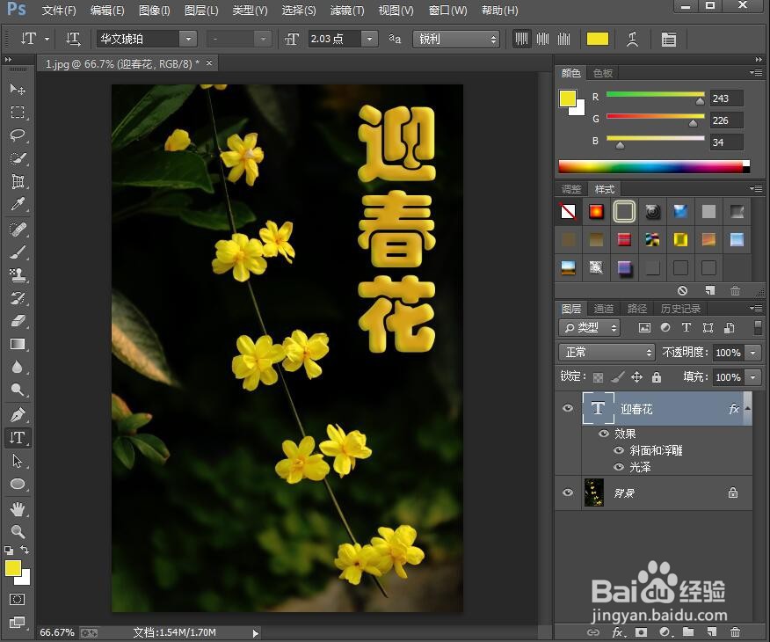Open 文件(F) menu
Image resolution: width=770 pixels, height=642 pixels.
tap(59, 11)
